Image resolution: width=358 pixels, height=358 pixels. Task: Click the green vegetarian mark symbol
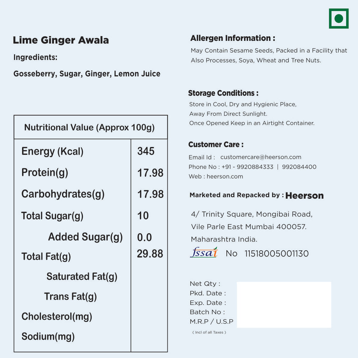tap(338, 19)
